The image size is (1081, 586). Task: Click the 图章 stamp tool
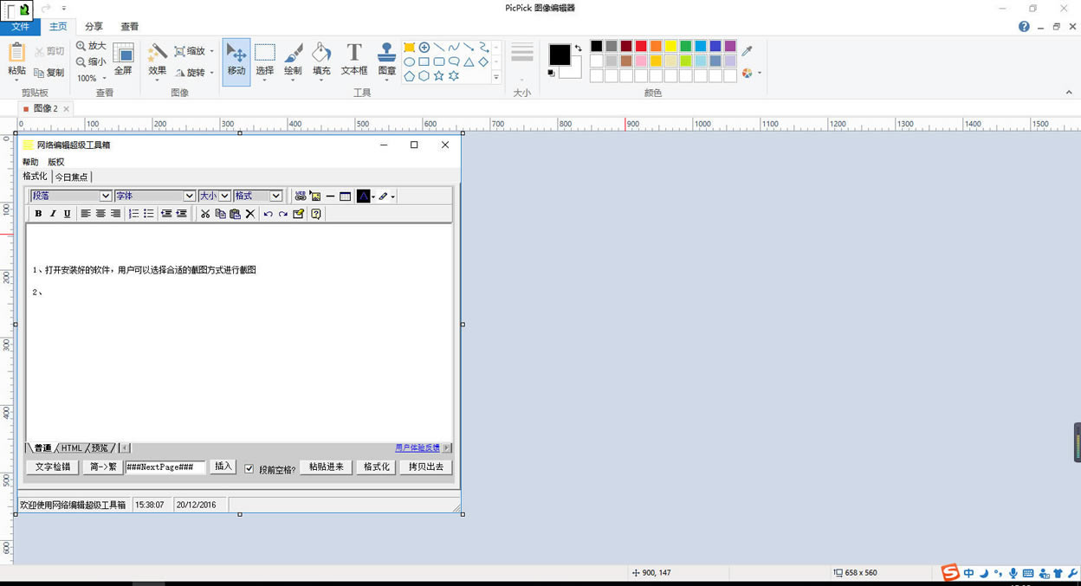point(386,61)
